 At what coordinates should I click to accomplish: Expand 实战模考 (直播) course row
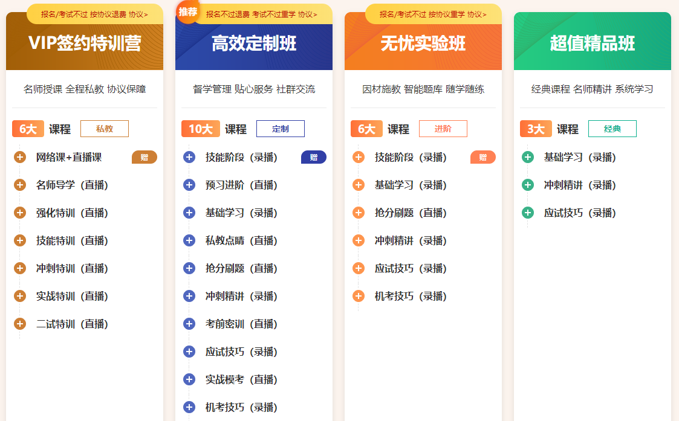(x=189, y=379)
